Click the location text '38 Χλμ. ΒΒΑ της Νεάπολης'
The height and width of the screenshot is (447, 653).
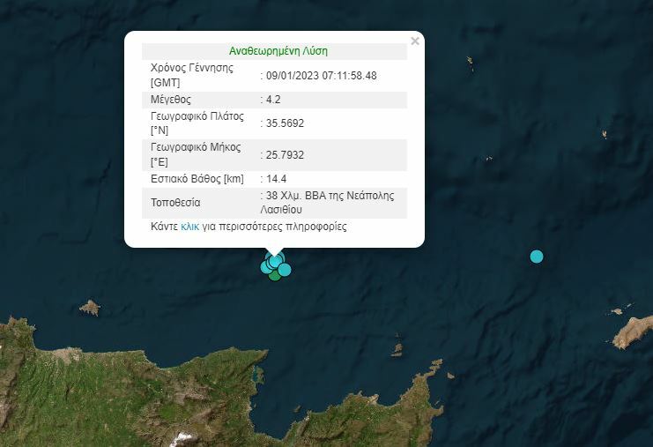[330, 195]
